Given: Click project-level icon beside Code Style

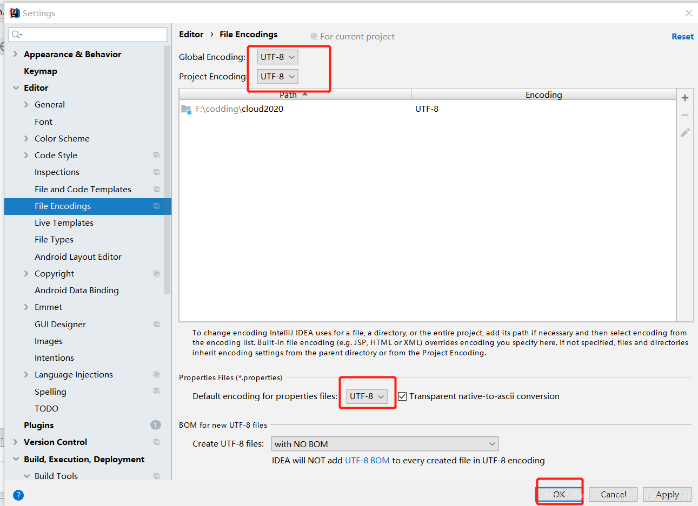Looking at the screenshot, I should tap(156, 156).
